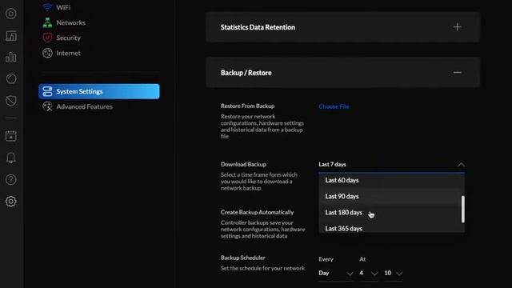This screenshot has height=288, width=512.
Task: Click Download Backup label
Action: point(243,164)
